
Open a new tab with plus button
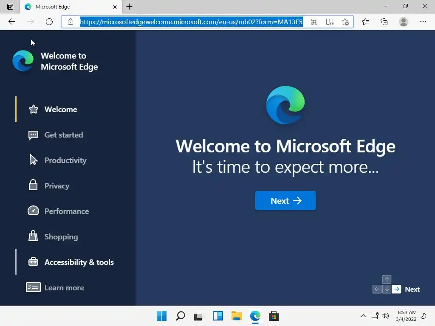click(x=129, y=7)
